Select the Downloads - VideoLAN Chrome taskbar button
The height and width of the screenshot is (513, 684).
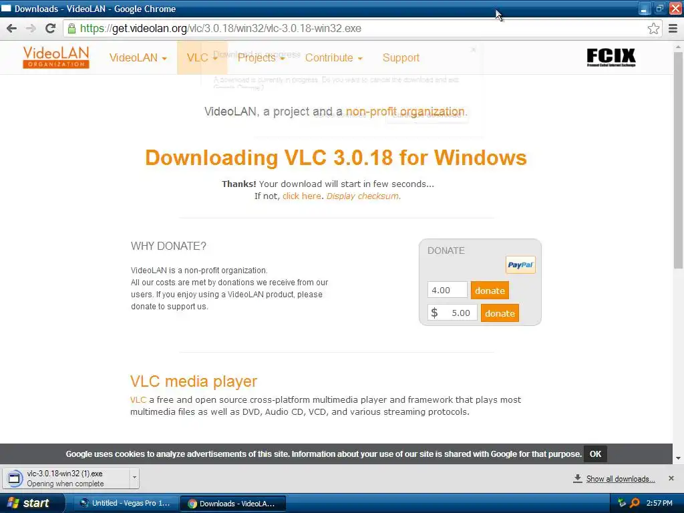[x=232, y=504]
